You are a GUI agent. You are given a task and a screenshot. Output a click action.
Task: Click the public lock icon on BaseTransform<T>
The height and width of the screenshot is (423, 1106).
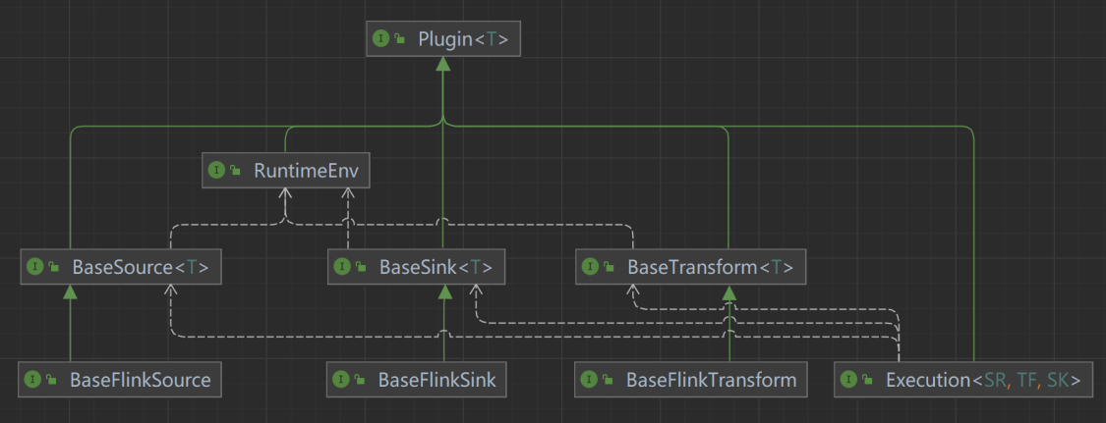click(x=608, y=268)
